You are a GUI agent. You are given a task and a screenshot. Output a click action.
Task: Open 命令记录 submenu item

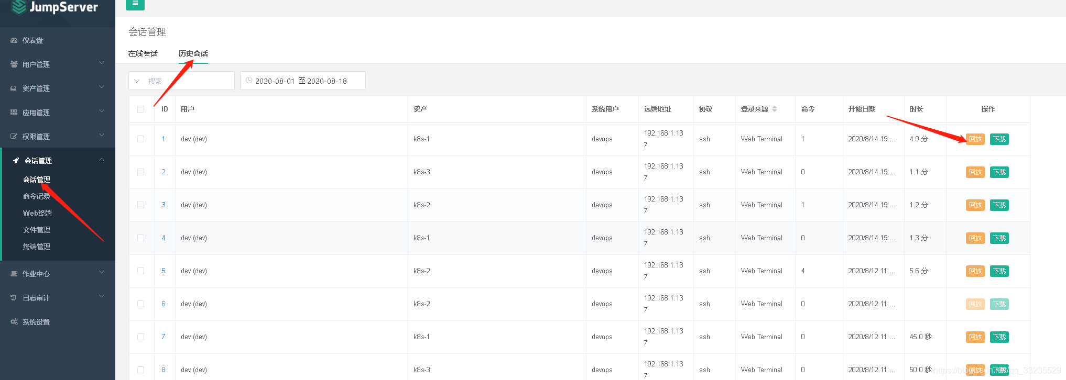(x=37, y=196)
